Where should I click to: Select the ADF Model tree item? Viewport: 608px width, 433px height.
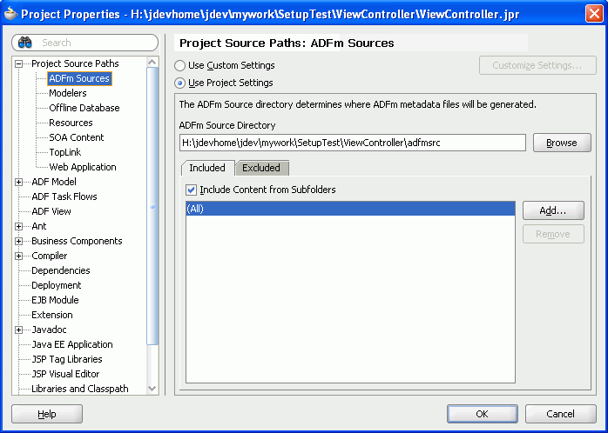click(x=54, y=182)
